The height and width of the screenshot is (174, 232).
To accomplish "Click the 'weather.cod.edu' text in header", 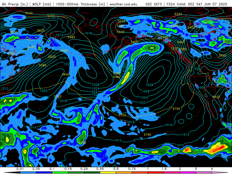I will coord(123,4).
